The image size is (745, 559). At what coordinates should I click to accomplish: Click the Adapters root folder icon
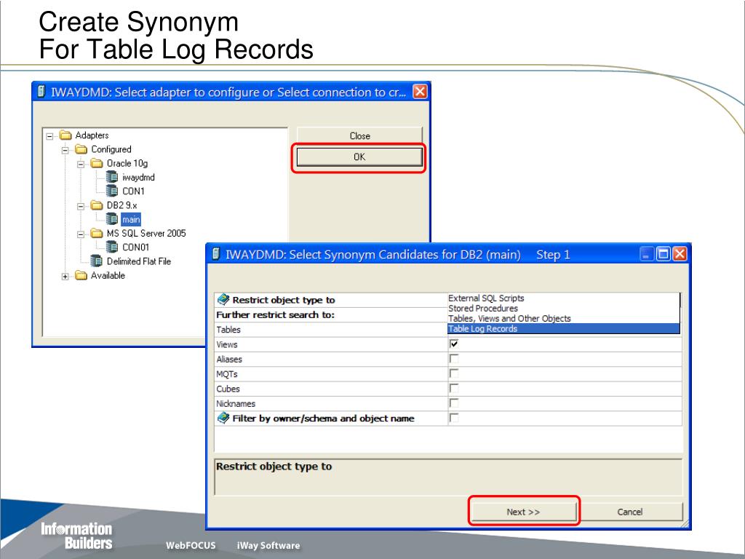click(65, 135)
